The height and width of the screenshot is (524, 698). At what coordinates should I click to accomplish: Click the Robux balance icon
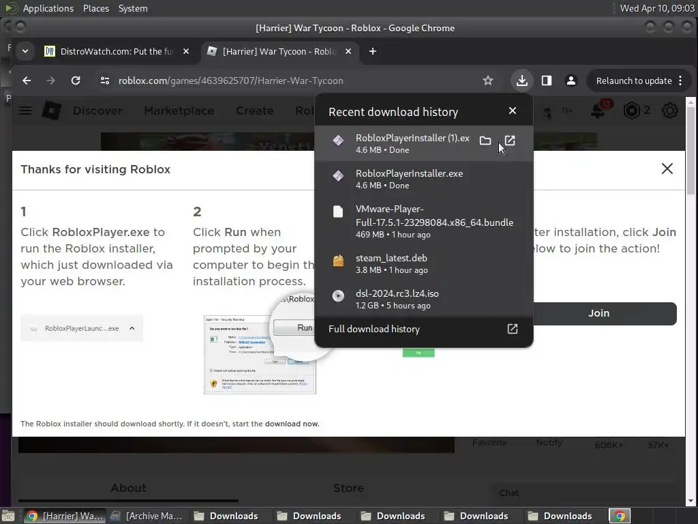click(631, 111)
